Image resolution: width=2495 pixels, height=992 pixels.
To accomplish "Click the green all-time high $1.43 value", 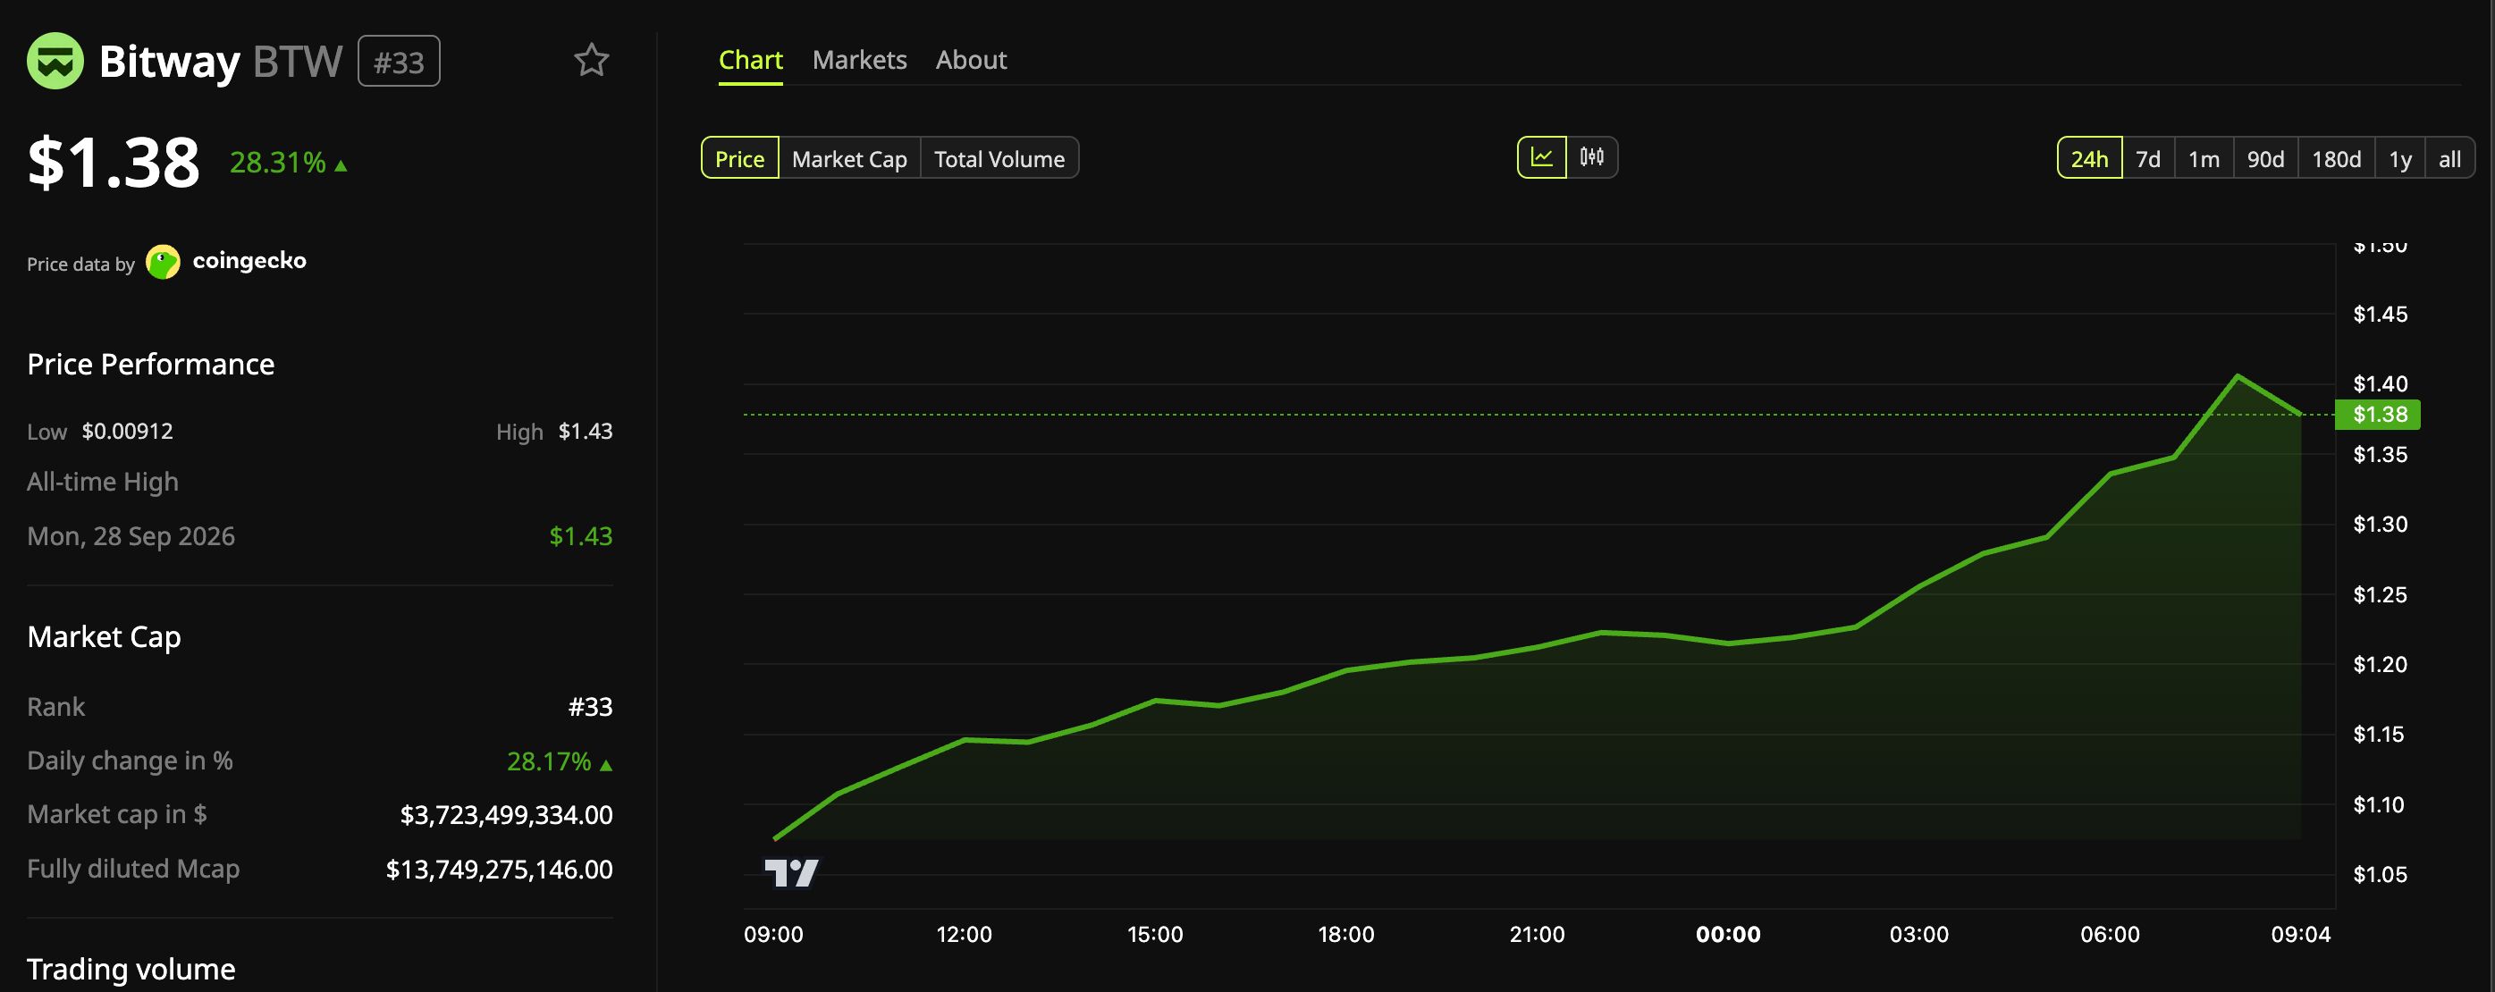I will click(580, 535).
